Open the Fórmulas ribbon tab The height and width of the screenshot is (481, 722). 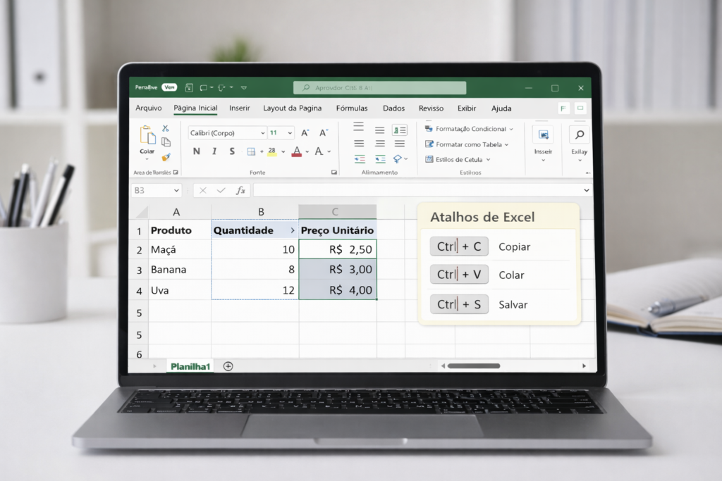coord(351,108)
